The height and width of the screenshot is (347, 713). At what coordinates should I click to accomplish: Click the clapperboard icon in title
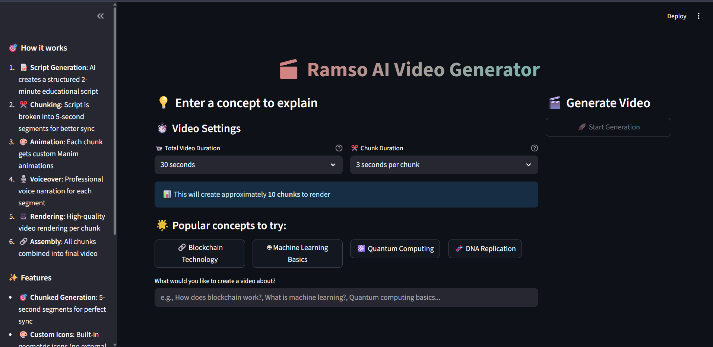click(x=289, y=70)
